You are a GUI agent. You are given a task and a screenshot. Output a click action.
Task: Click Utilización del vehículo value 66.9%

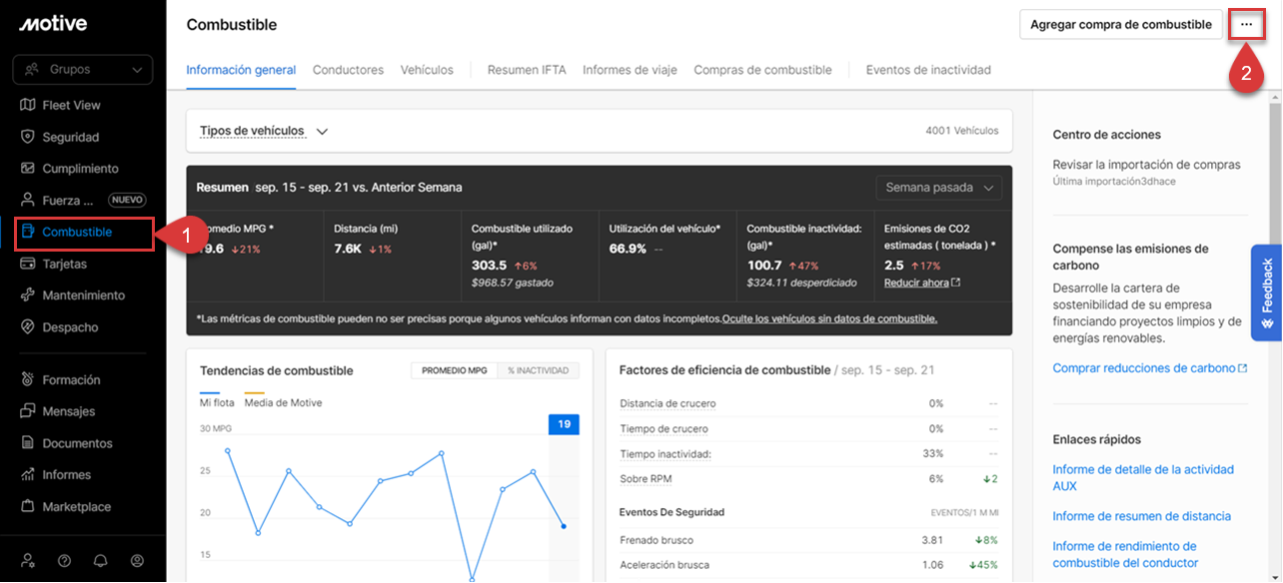[x=628, y=248]
